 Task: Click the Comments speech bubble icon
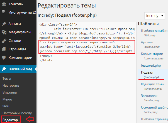[4, 58]
